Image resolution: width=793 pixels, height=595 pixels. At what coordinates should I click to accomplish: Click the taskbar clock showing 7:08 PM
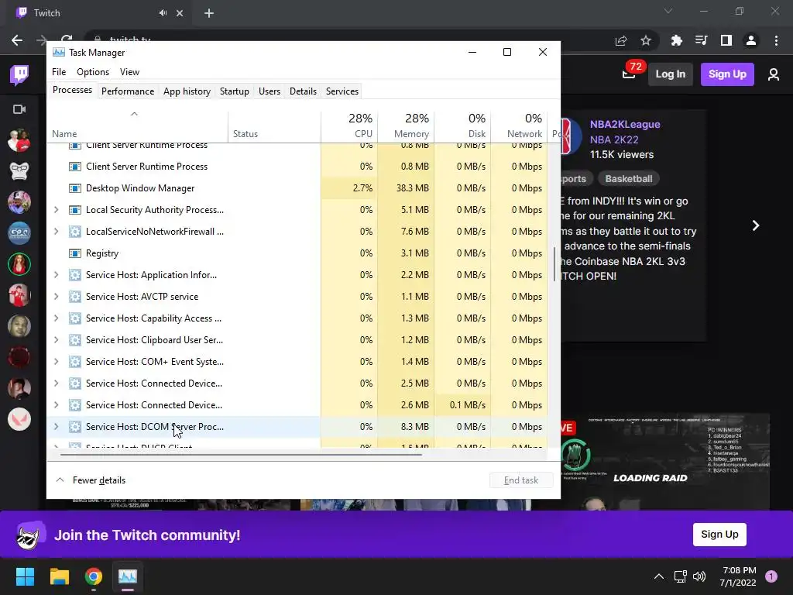[x=738, y=576]
